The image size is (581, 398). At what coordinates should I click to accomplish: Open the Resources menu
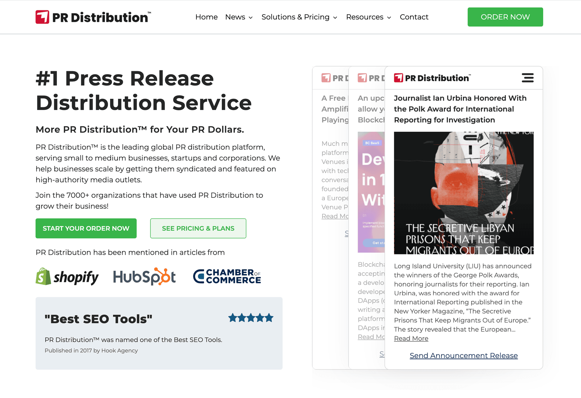click(x=365, y=17)
